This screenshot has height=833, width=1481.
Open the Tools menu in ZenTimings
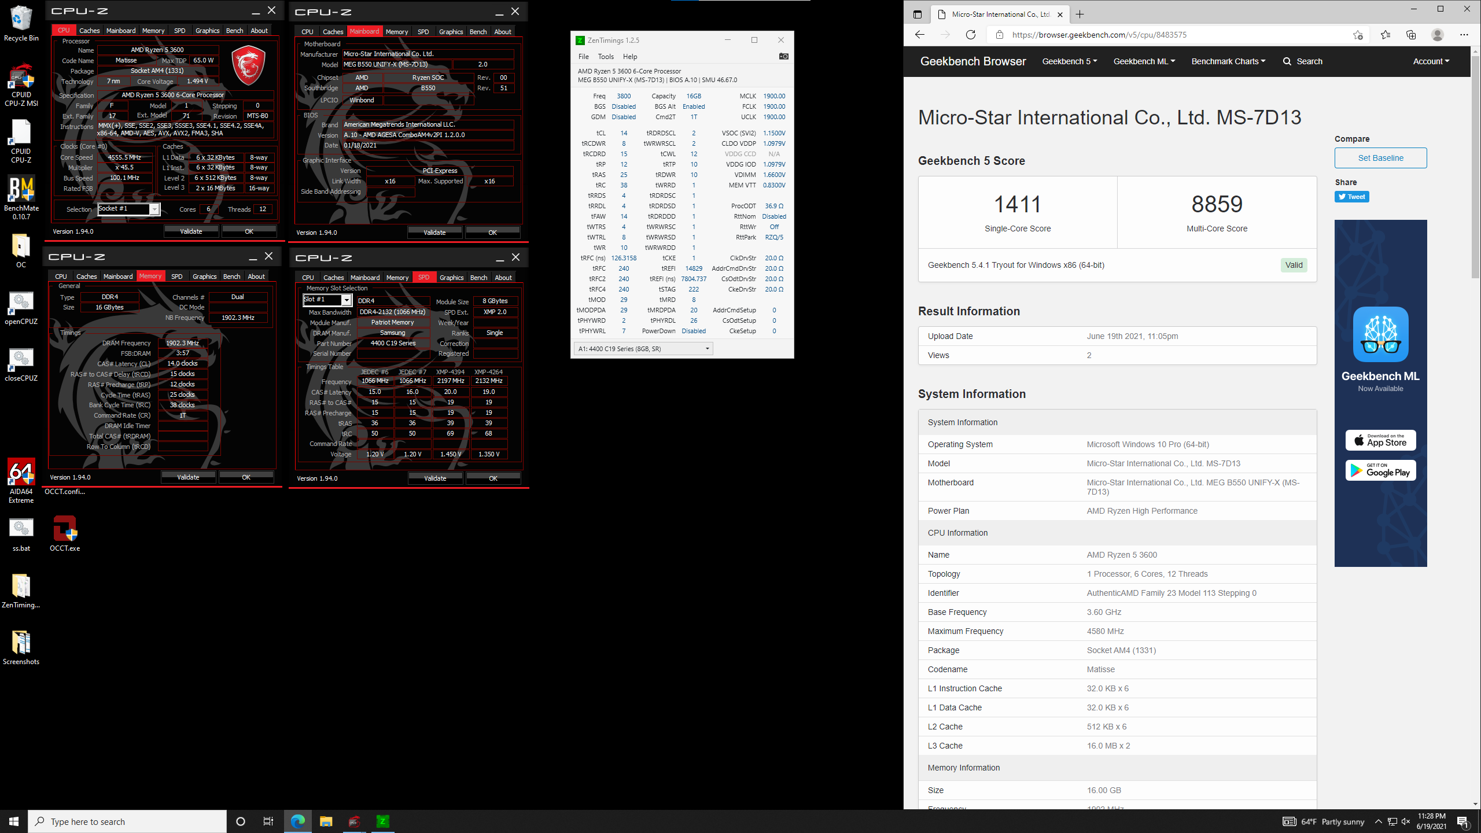click(x=606, y=57)
